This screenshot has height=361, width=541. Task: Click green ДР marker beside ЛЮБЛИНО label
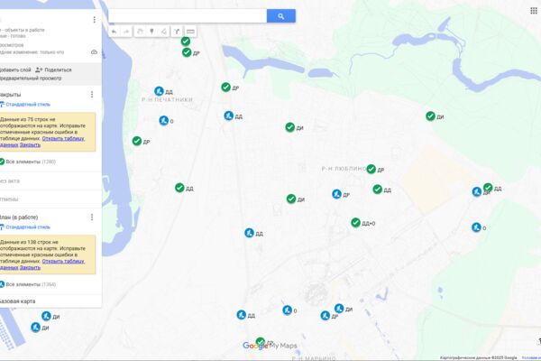[x=371, y=169]
